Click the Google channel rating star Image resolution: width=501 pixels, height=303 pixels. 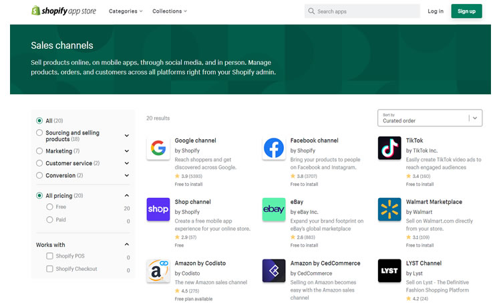177,176
